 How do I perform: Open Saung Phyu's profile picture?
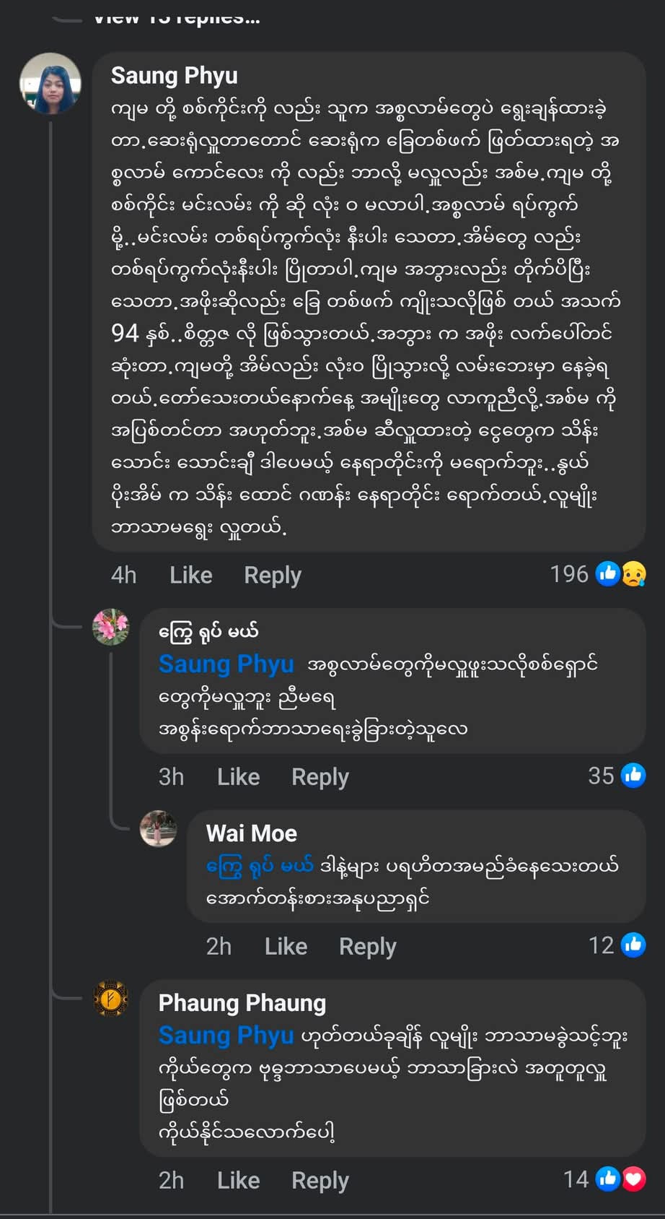tap(50, 83)
